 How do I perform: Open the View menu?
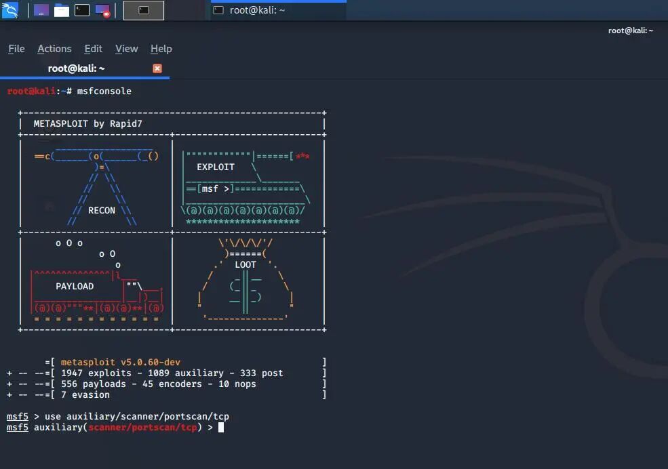126,48
